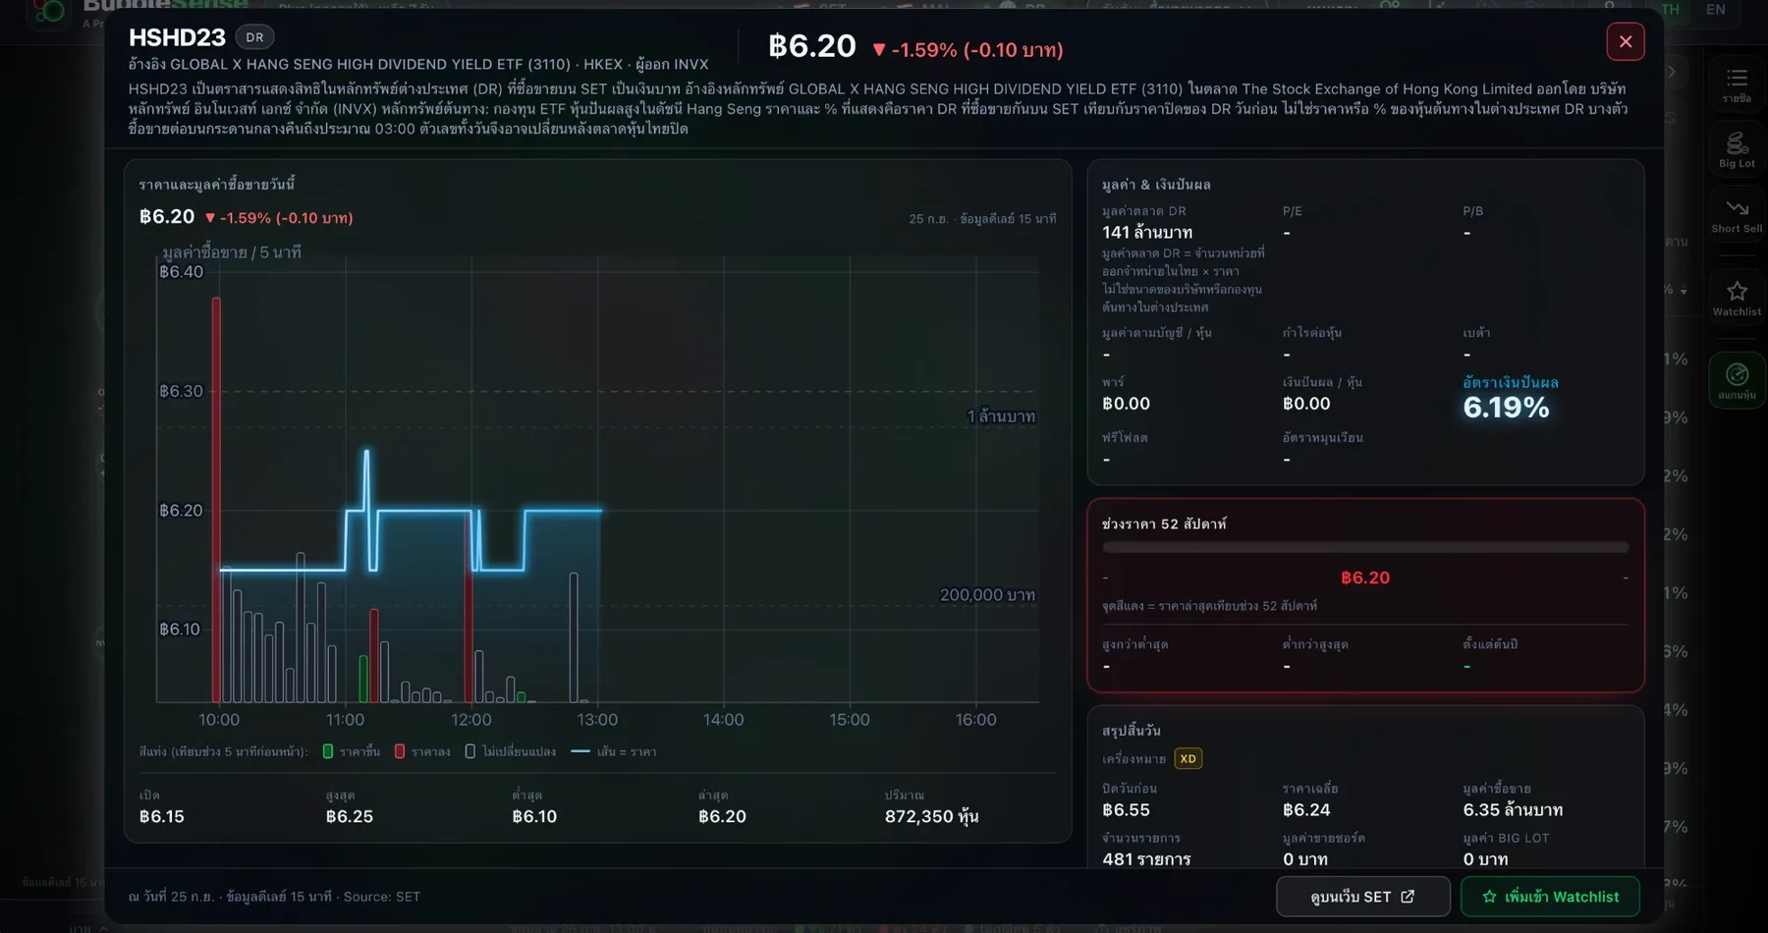Click the DR badge beside HSHD23
This screenshot has height=933, width=1768.
pos(254,37)
